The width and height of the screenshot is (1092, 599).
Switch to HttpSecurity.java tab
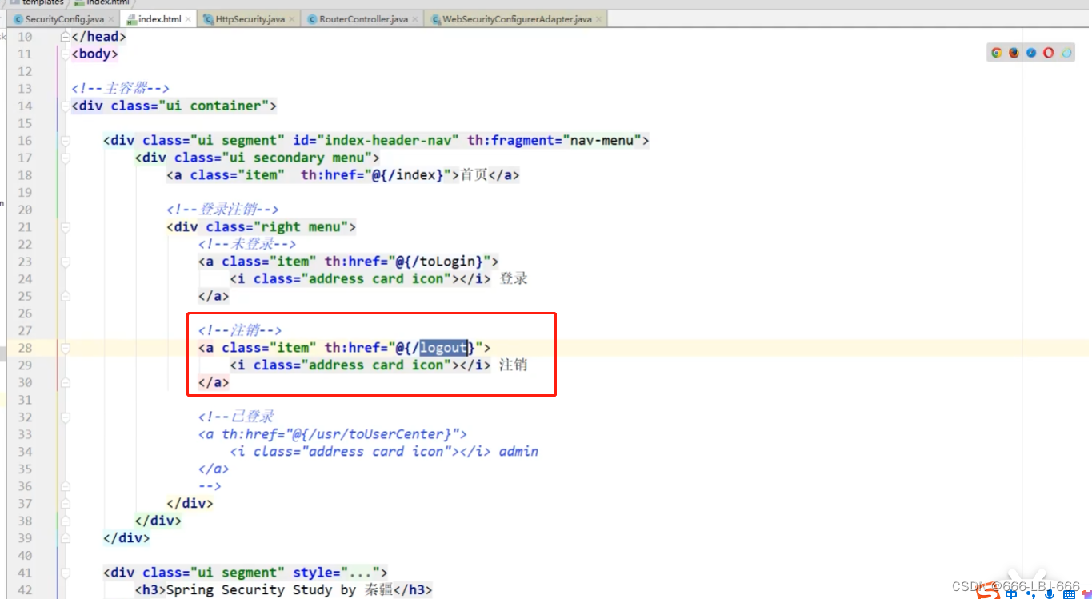pyautogui.click(x=250, y=19)
